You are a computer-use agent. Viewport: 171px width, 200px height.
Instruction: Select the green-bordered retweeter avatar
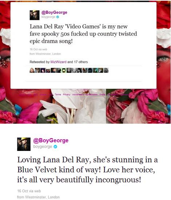(x=64, y=70)
